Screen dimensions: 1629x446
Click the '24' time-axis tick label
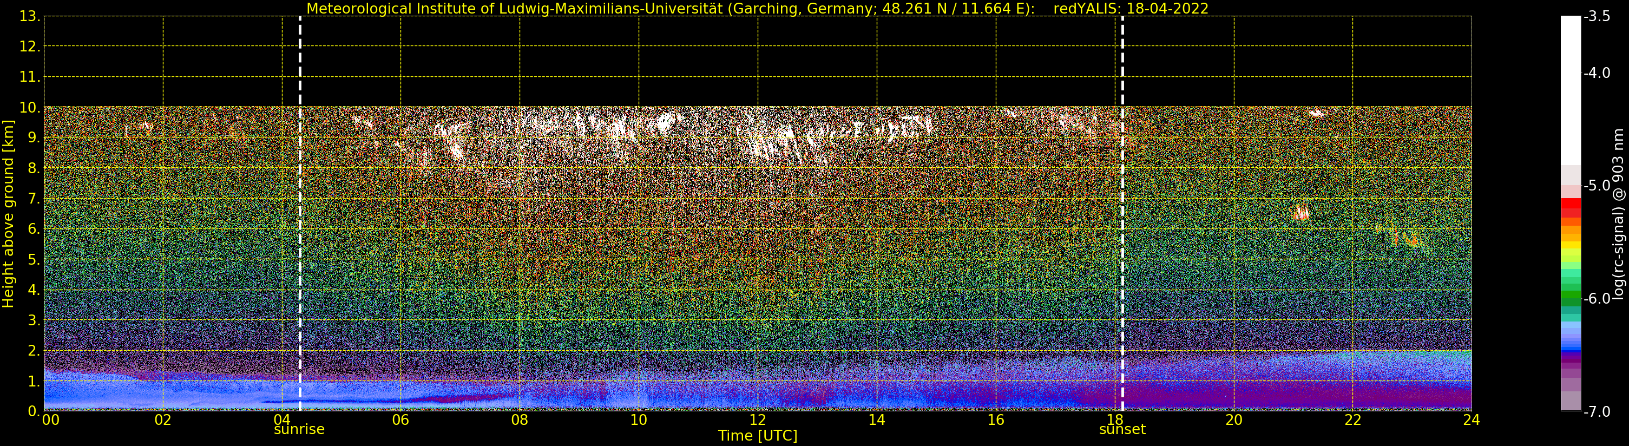click(x=1472, y=419)
